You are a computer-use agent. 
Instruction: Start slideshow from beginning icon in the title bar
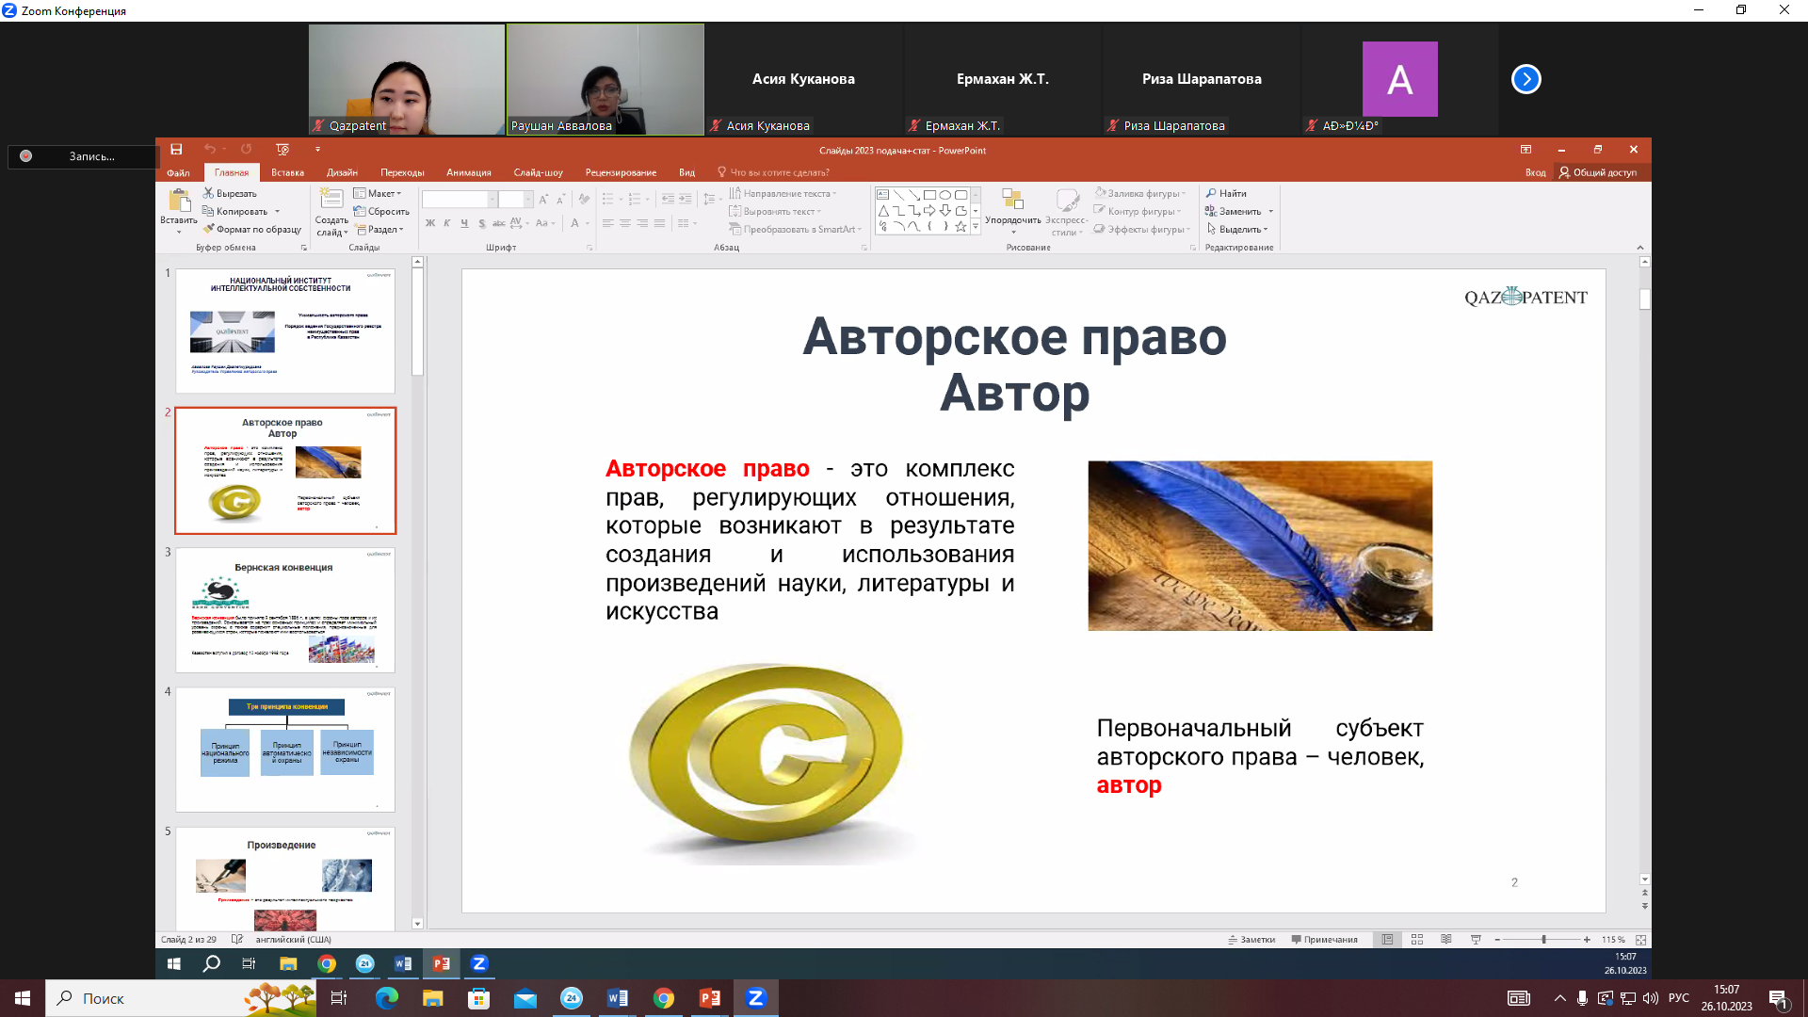tap(282, 150)
